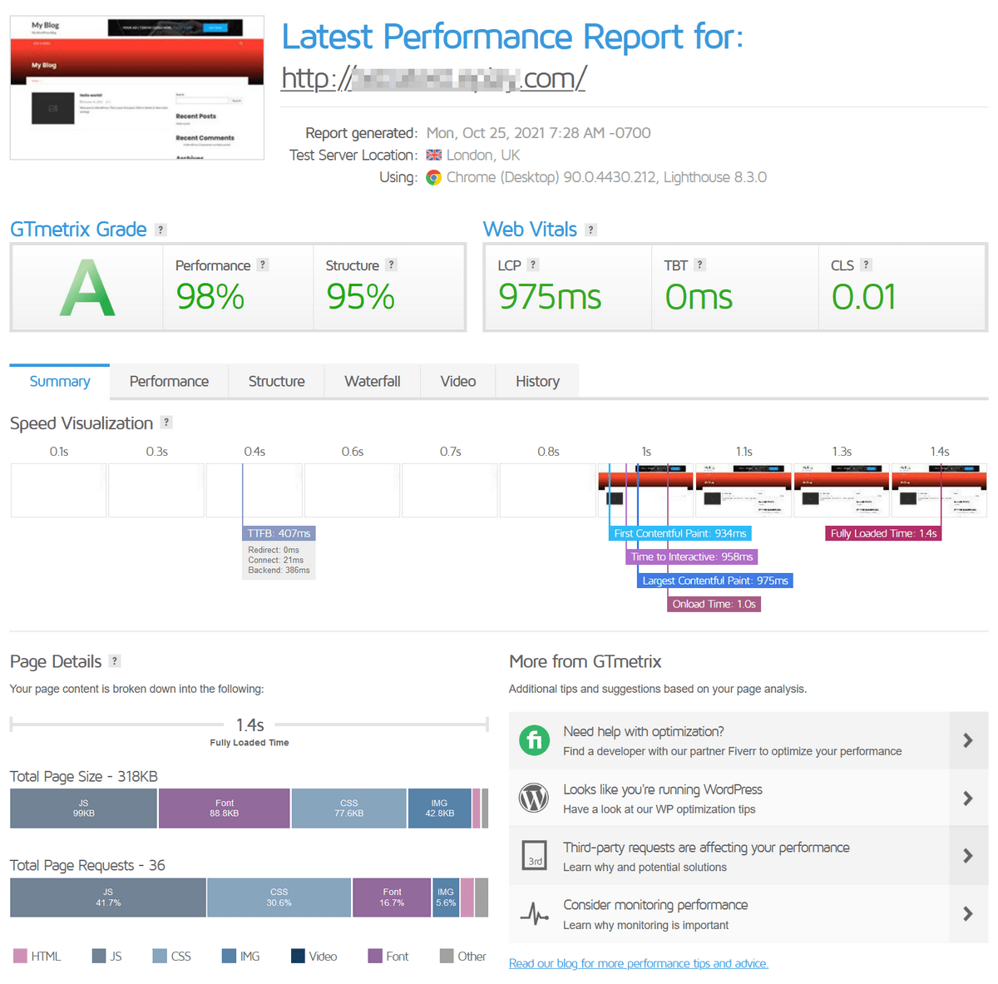The image size is (998, 984).
Task: Click Third-party requests are affecting performance heading
Action: point(706,848)
